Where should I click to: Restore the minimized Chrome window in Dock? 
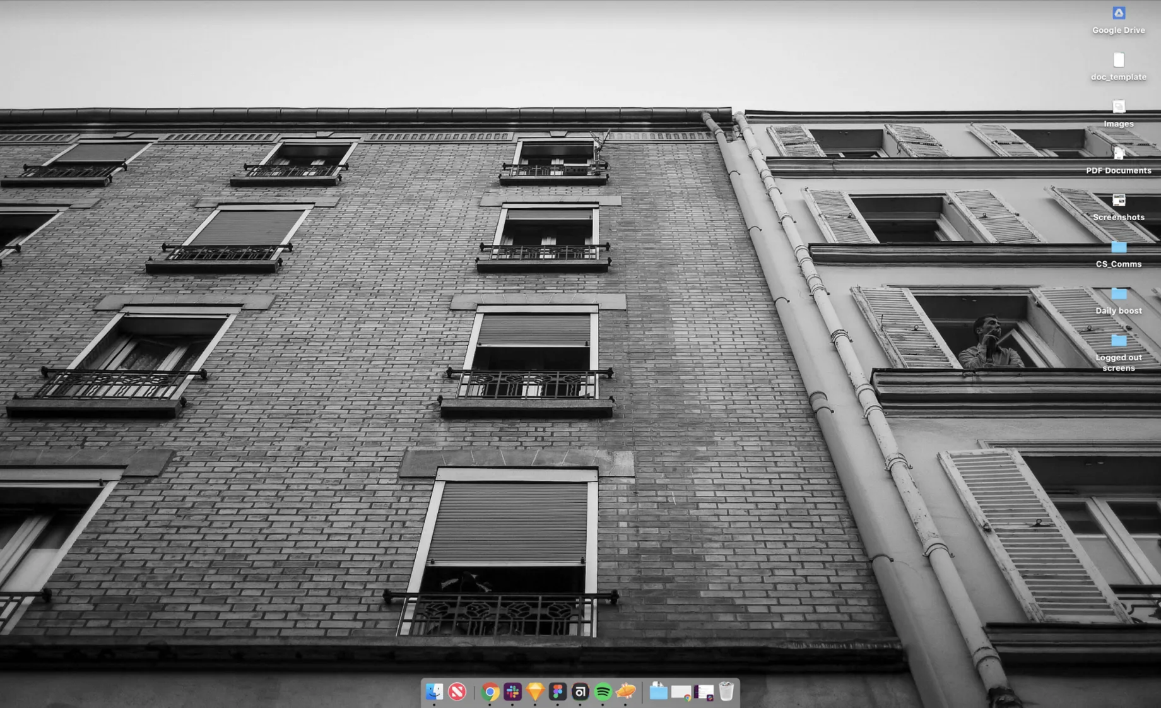coord(681,693)
